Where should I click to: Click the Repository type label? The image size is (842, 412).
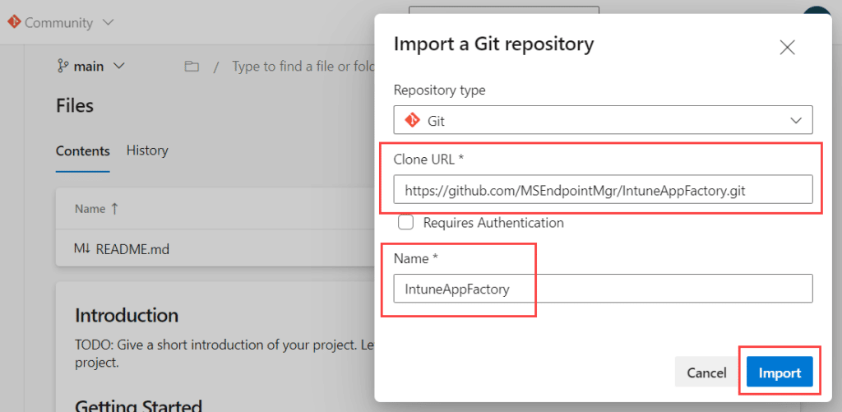pos(439,90)
